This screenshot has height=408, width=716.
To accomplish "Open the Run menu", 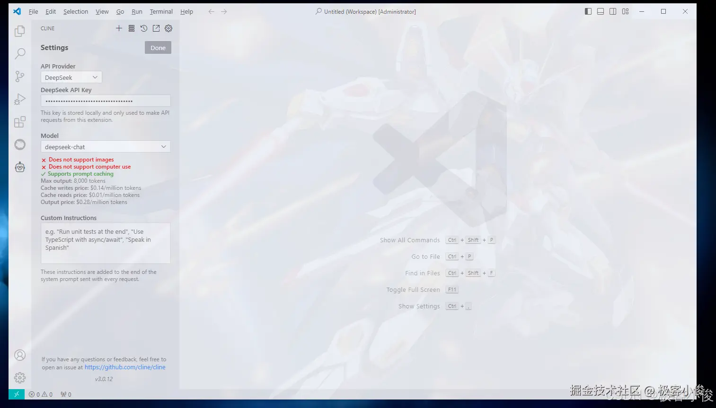I will 137,11.
